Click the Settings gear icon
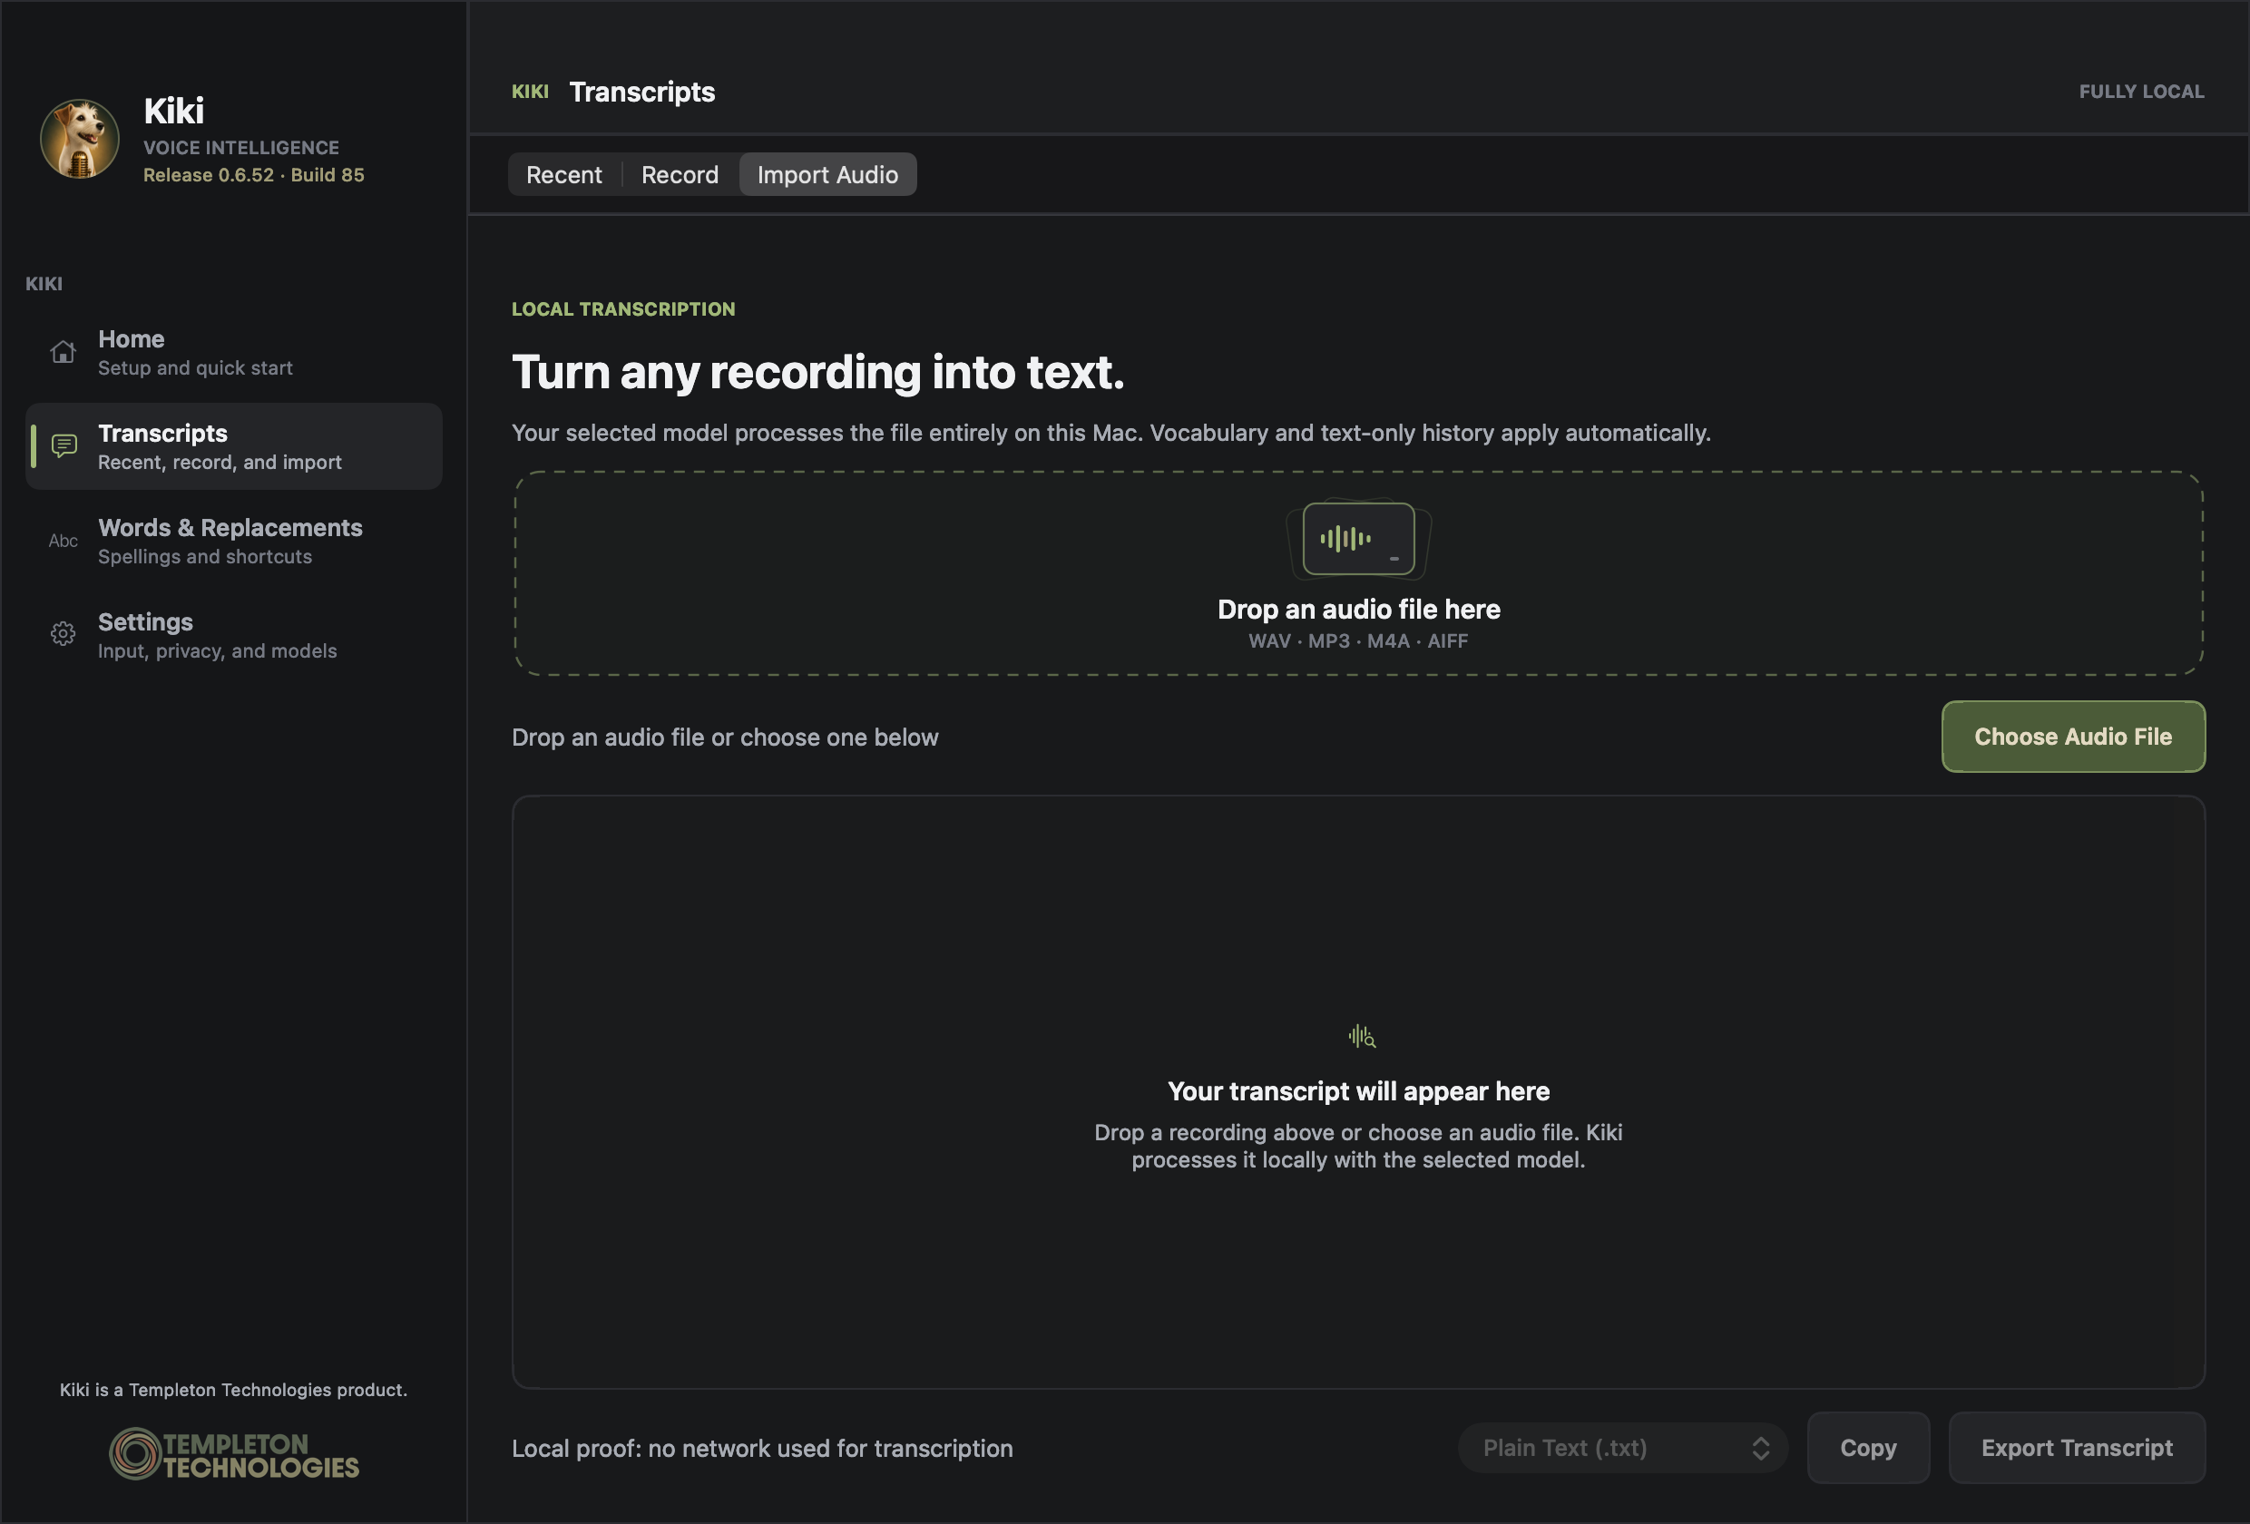The image size is (2250, 1524). point(63,634)
